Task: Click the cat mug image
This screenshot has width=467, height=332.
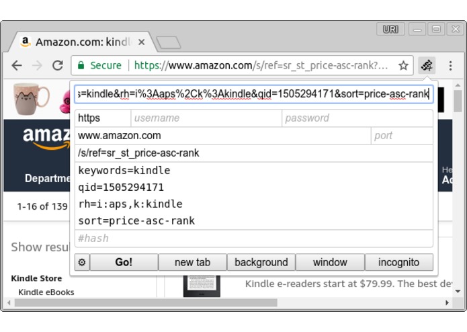Action: click(x=32, y=99)
